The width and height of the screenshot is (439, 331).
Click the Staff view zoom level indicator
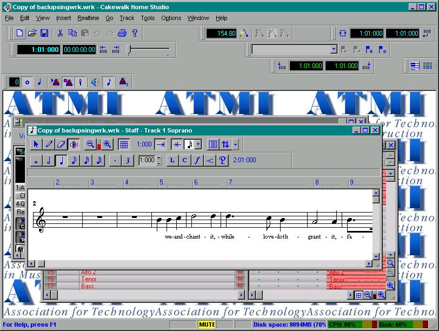coord(98,144)
